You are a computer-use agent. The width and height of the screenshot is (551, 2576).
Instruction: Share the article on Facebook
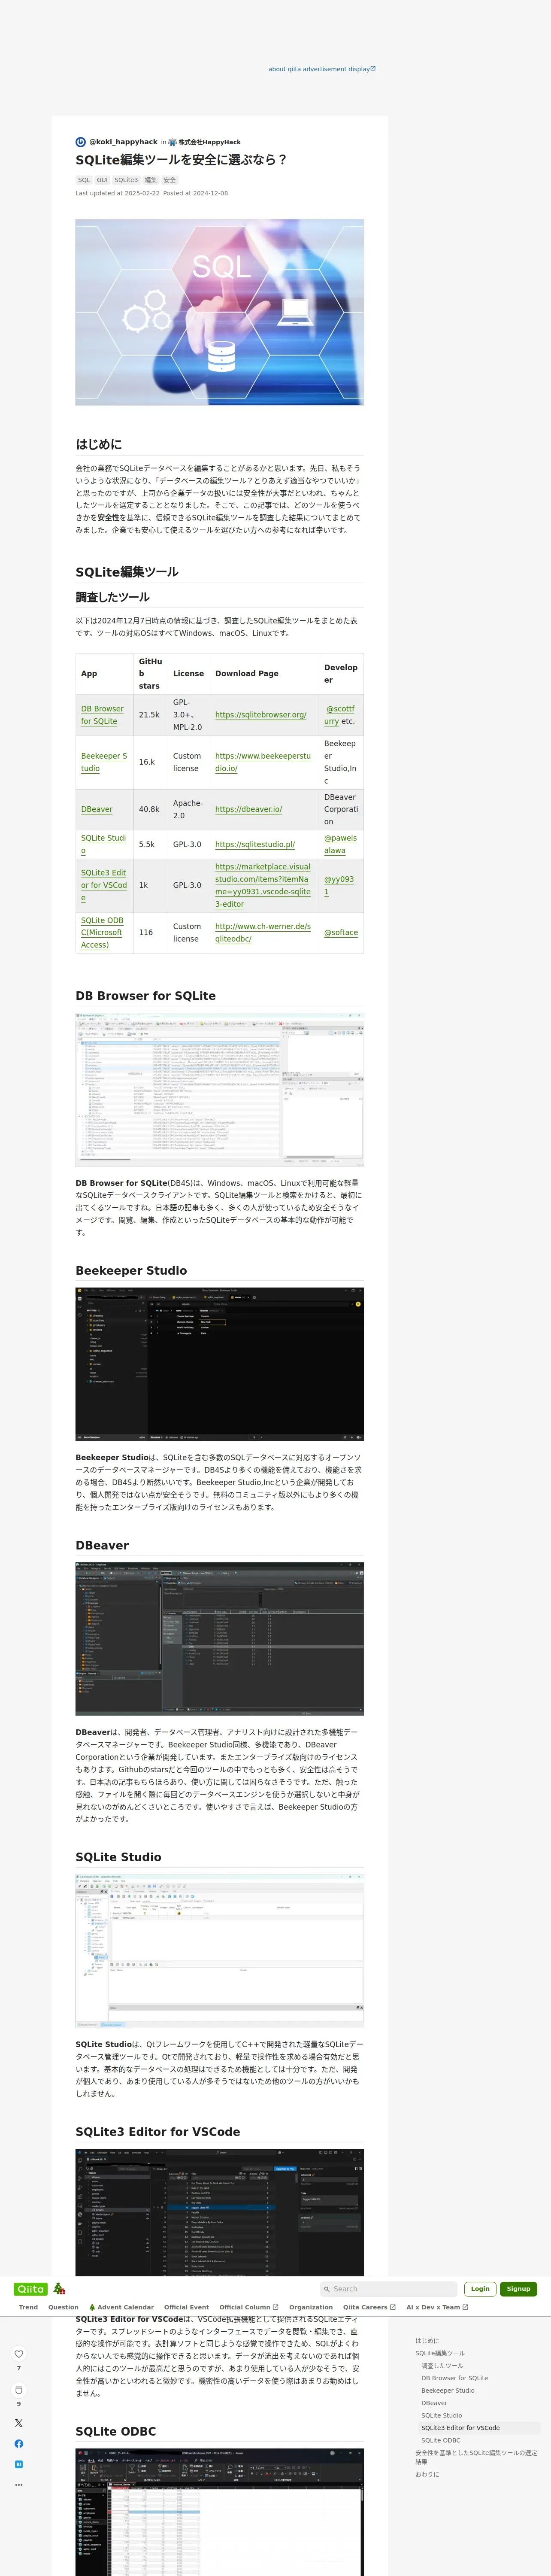(18, 2444)
